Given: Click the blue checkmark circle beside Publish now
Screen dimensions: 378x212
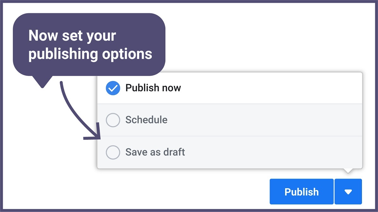Looking at the screenshot, I should click(x=113, y=88).
